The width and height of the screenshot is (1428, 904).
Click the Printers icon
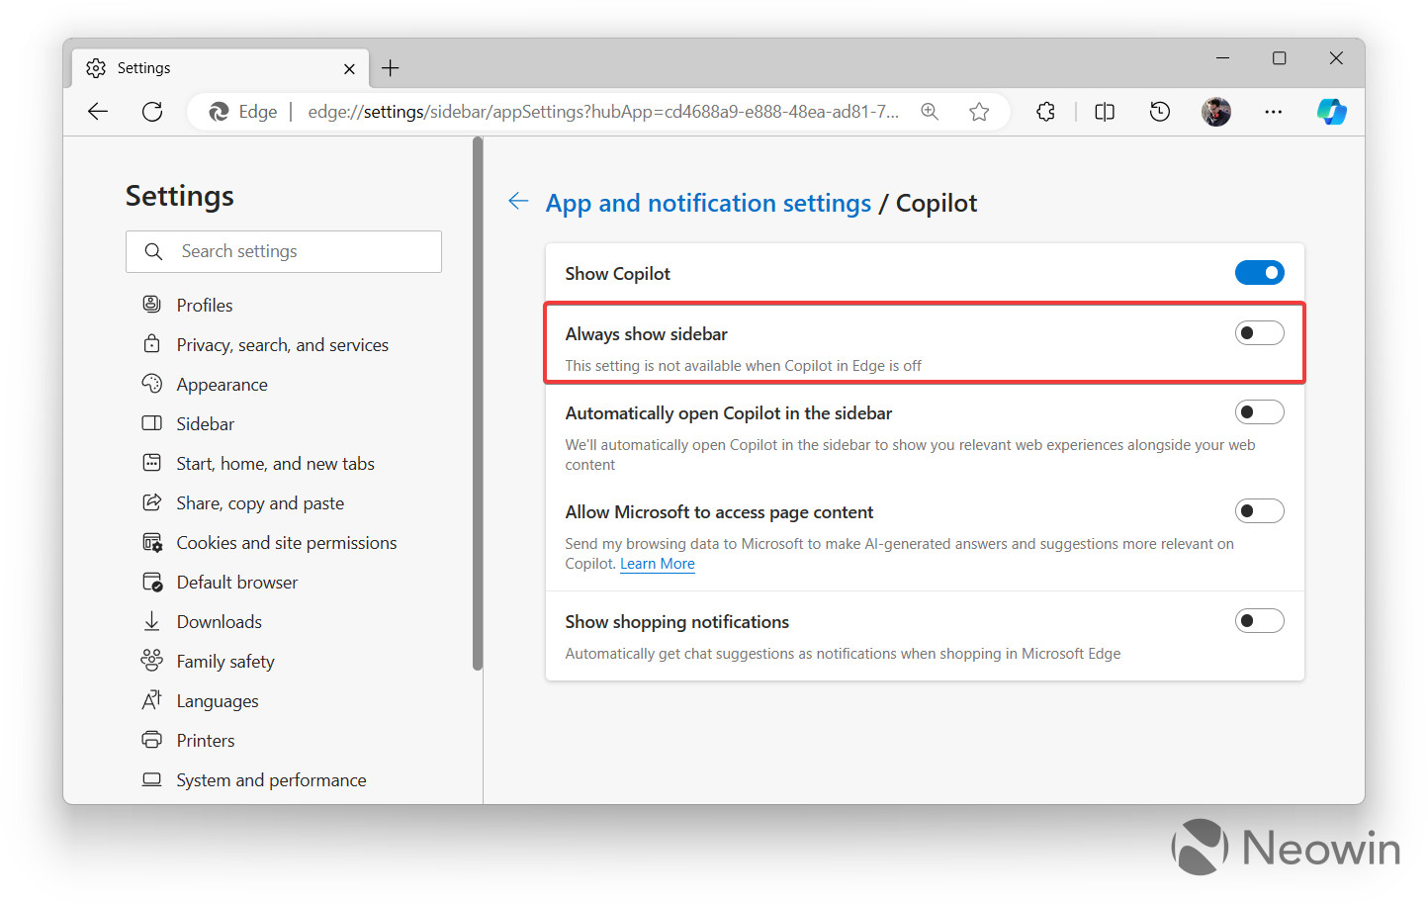[x=151, y=740]
